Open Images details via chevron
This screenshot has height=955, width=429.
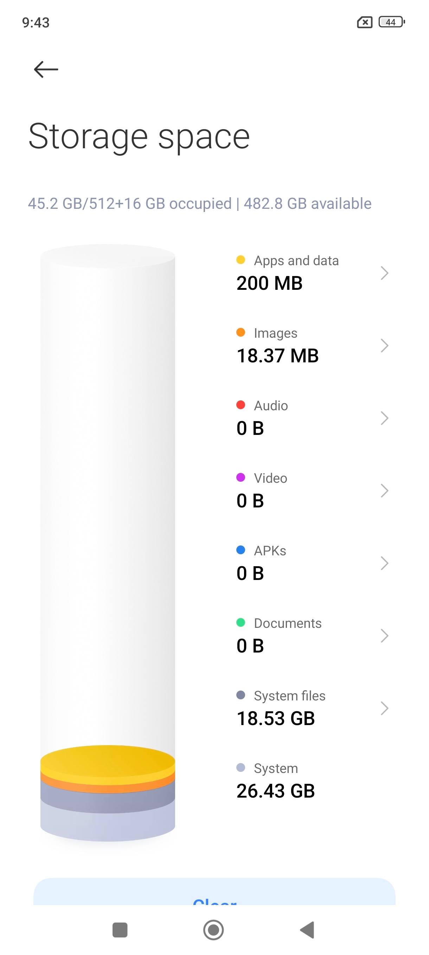[x=384, y=345]
